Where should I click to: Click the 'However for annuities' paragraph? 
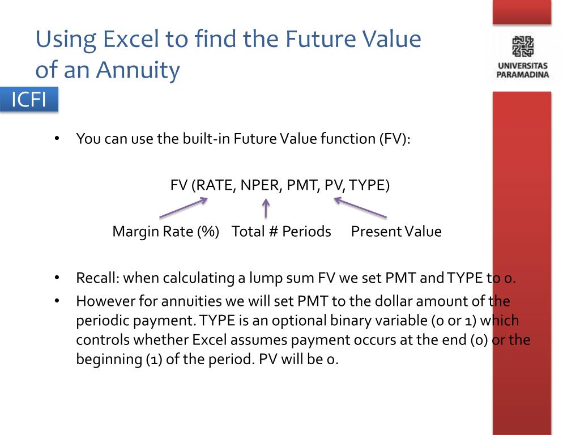point(303,330)
